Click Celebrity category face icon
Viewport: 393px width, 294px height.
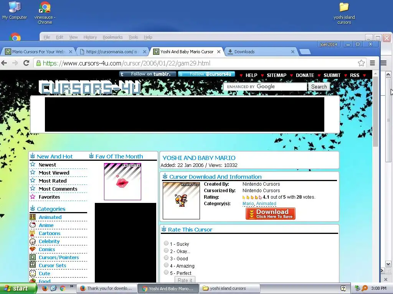click(x=33, y=241)
